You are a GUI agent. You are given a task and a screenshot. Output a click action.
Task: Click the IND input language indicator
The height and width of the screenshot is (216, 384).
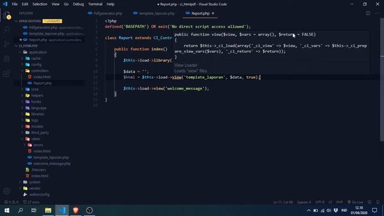(344, 211)
